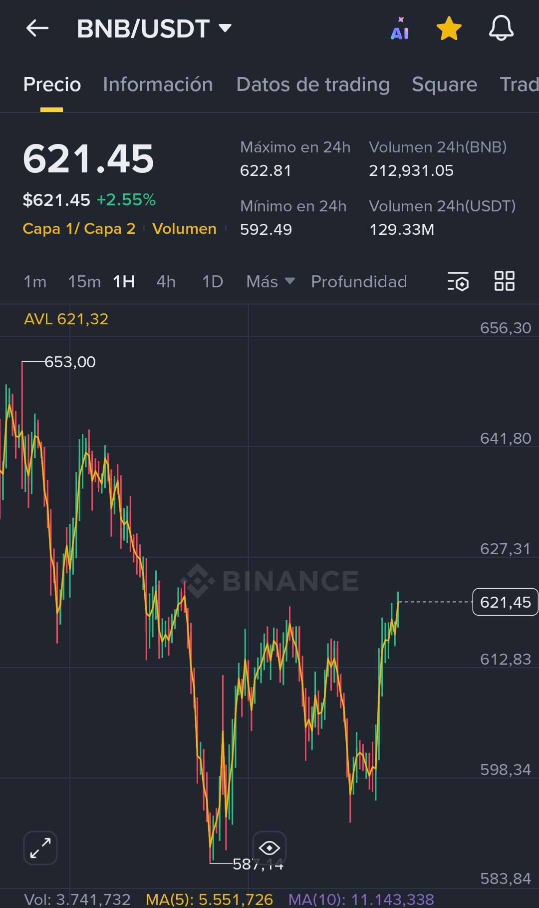Viewport: 539px width, 908px height.
Task: Expand chart to fullscreen
Action: (x=40, y=848)
